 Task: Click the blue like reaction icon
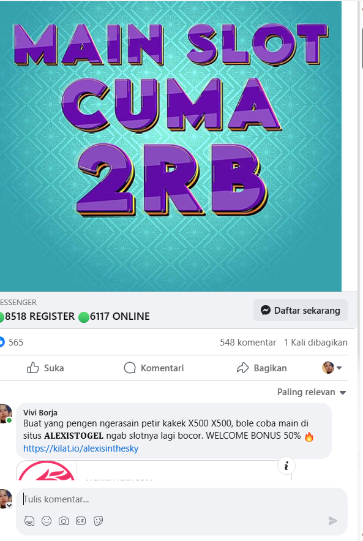tap(2, 342)
